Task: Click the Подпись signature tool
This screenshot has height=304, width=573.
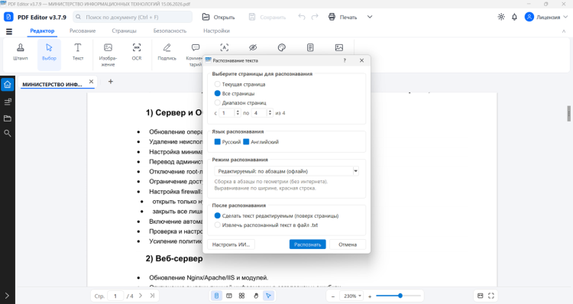Action: click(x=167, y=52)
